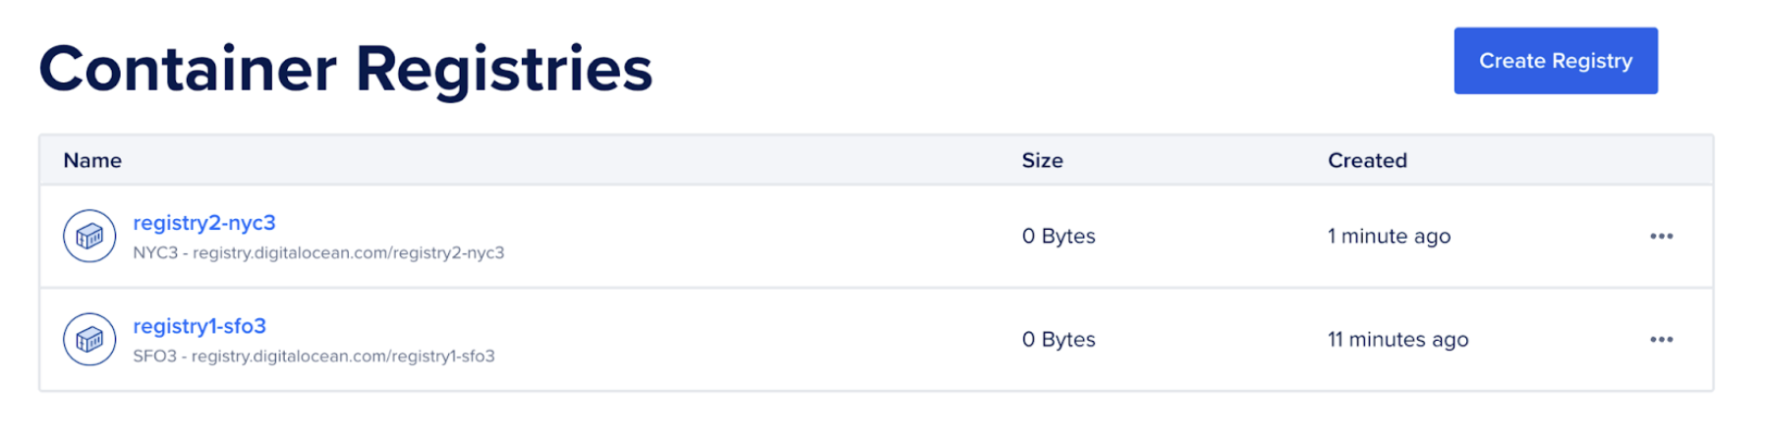The width and height of the screenshot is (1767, 440).
Task: Open the more options menu for registry2-nyc3
Action: [1661, 236]
